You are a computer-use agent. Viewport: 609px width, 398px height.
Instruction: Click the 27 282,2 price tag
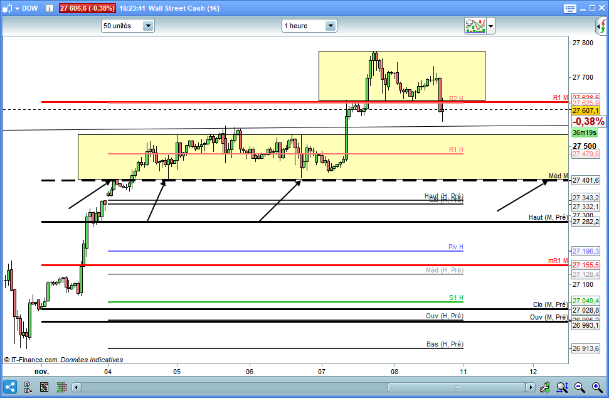click(585, 222)
